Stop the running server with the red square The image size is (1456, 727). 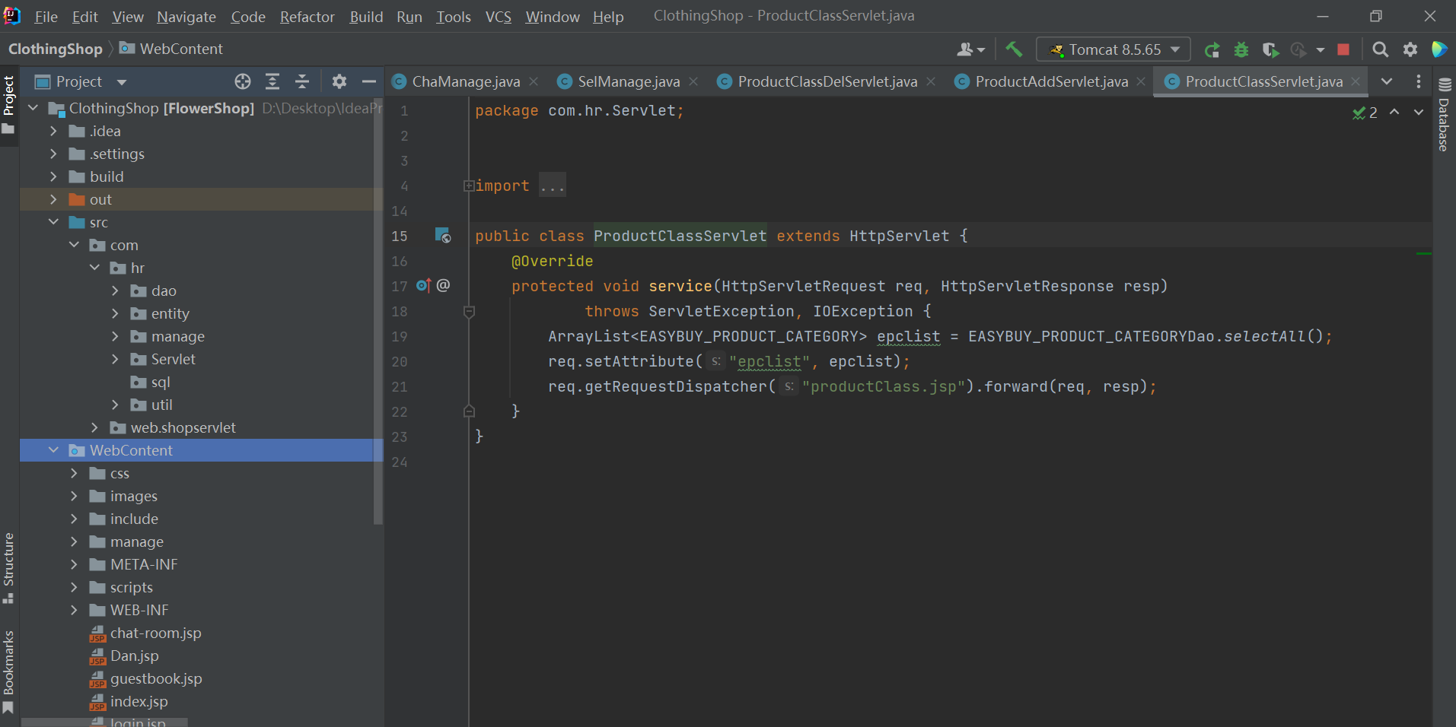(1343, 49)
